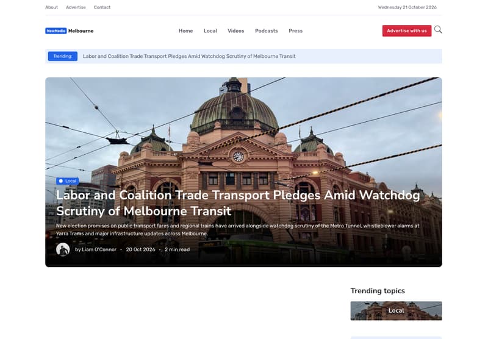Click Liam O'Connor's author avatar

(63, 249)
